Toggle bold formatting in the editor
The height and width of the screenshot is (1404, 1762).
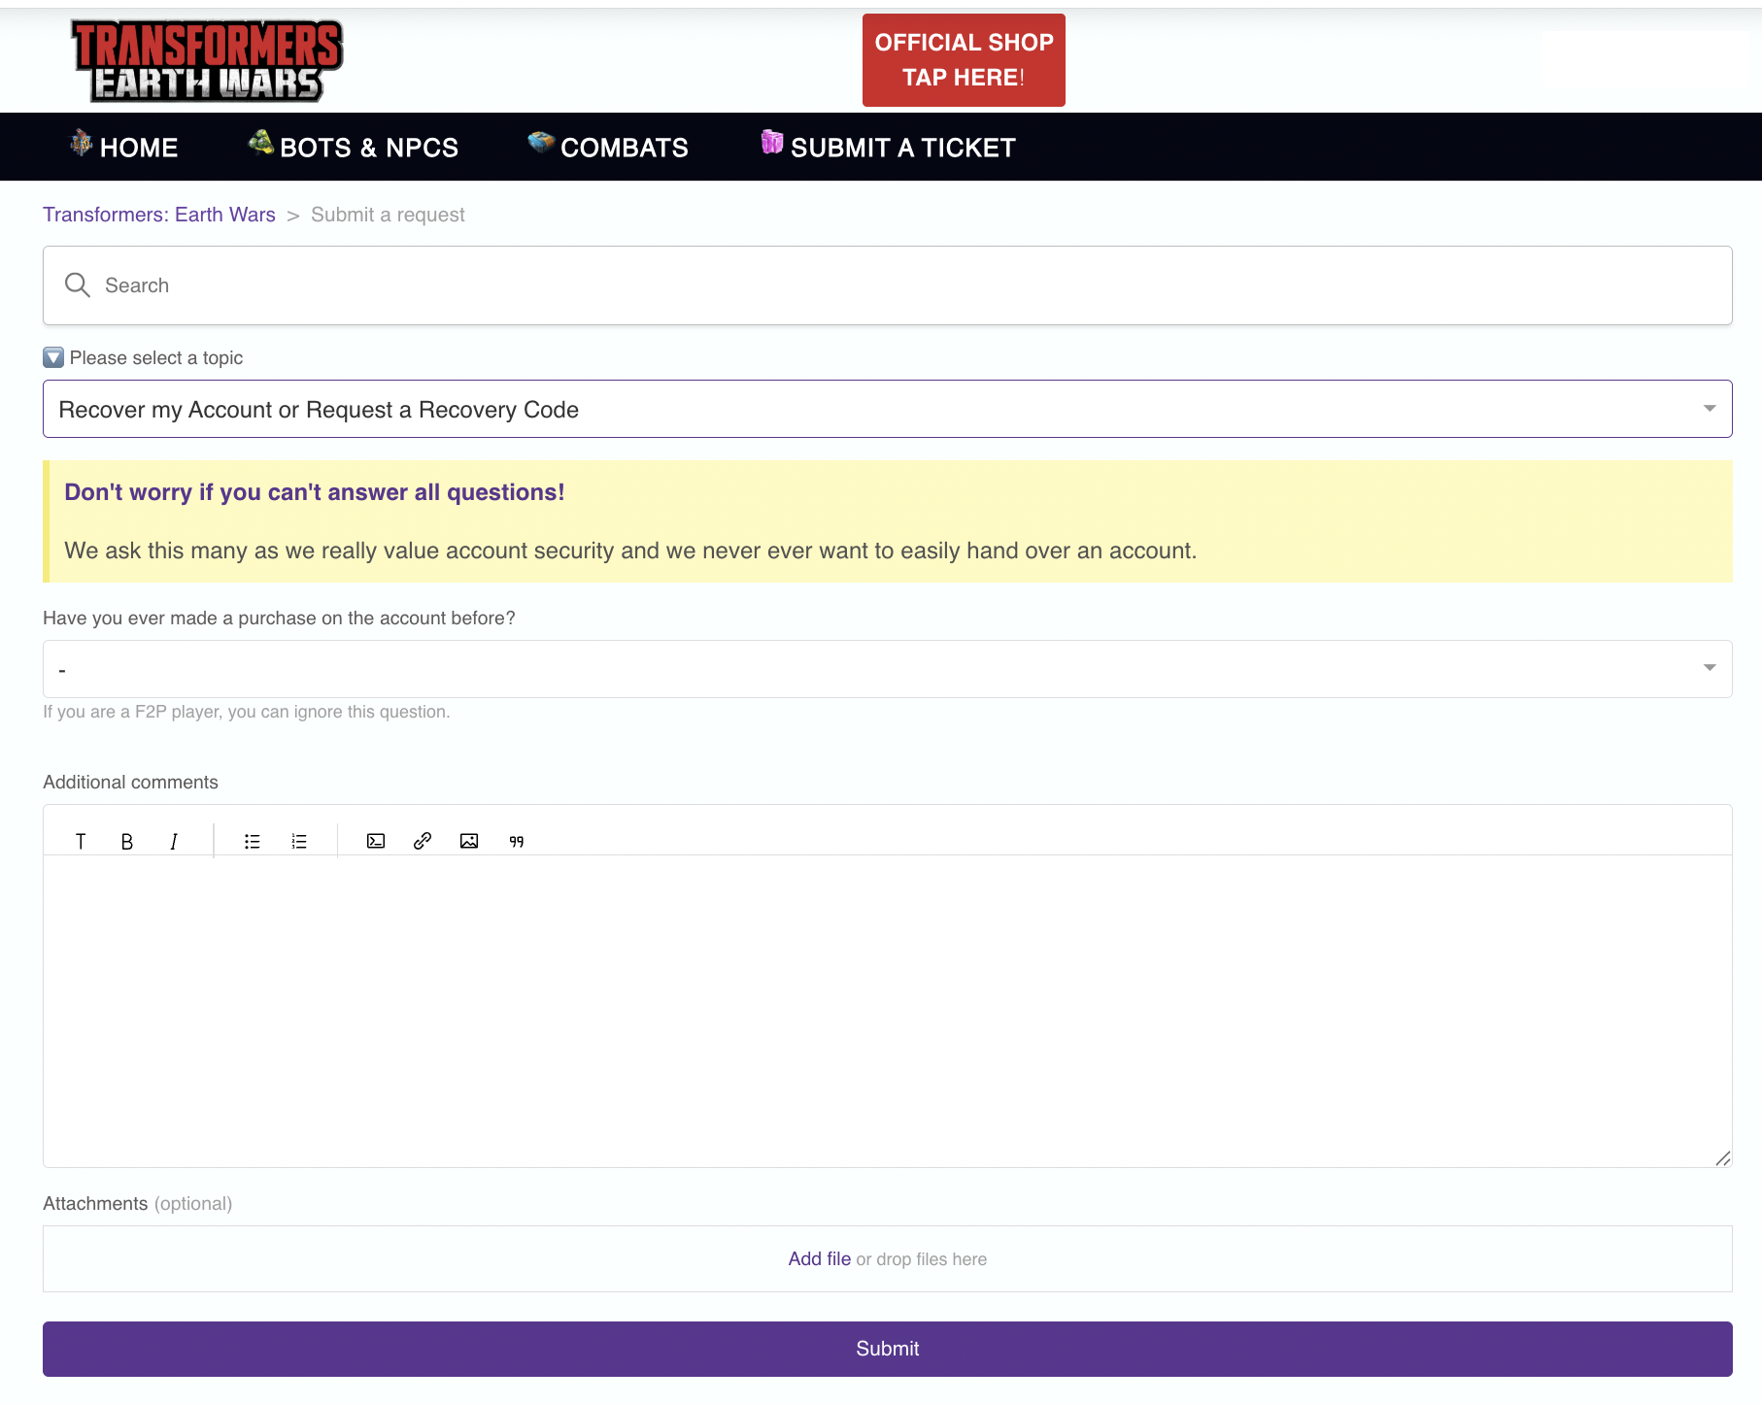126,841
